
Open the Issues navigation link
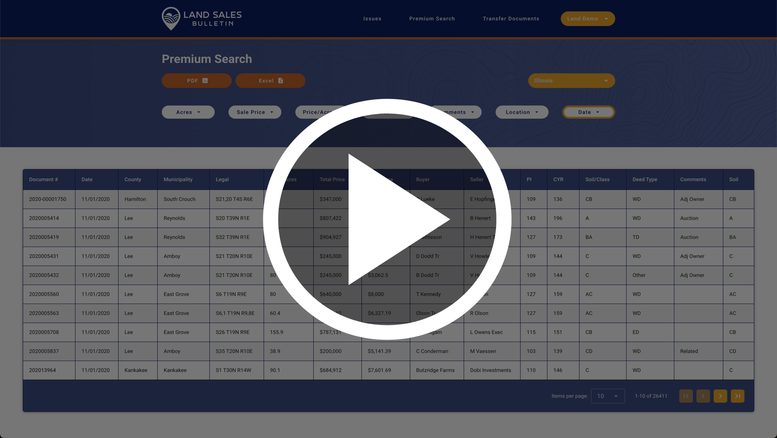372,19
